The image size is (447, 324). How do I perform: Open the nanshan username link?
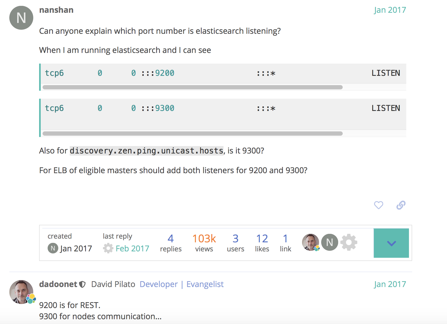[56, 10]
